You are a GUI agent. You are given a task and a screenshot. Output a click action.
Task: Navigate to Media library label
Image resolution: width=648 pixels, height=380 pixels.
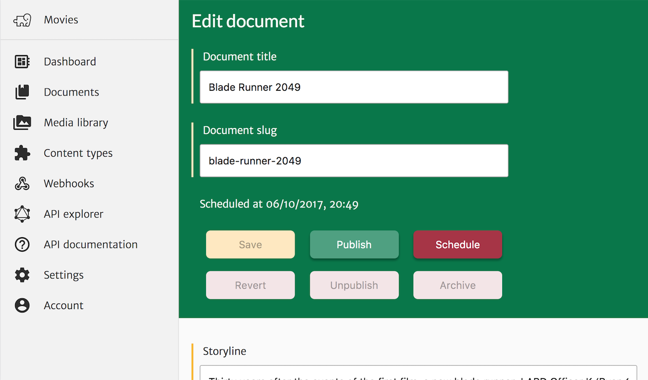pos(76,123)
